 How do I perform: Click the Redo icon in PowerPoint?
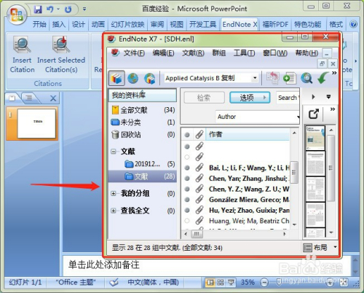(x=68, y=9)
